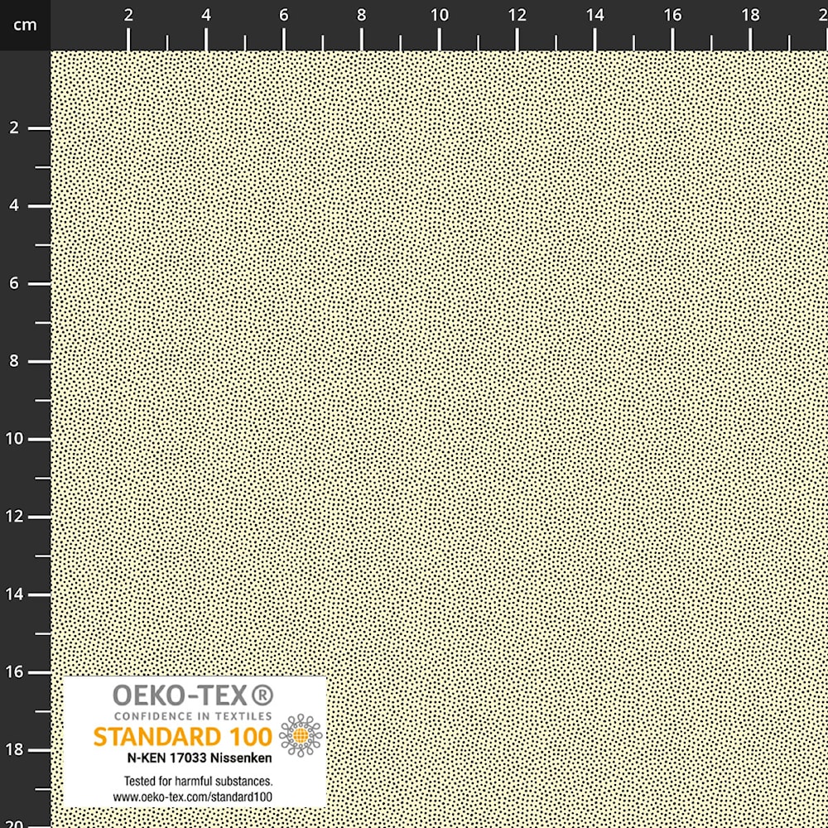Click the cm unit label in corner
This screenshot has height=828, width=828.
[25, 25]
